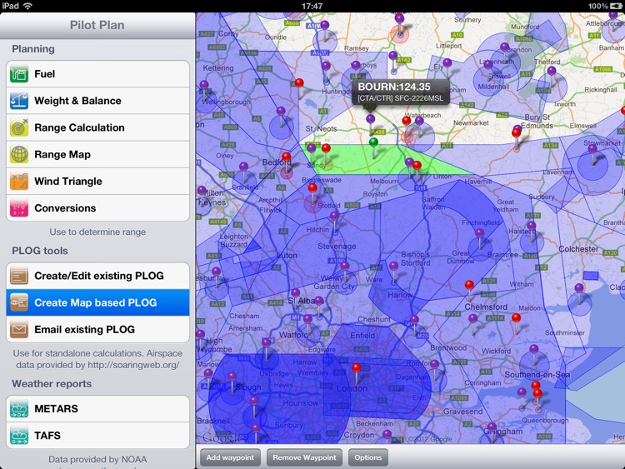Tap the Colchester map label
625x469 pixels.
[x=578, y=249]
